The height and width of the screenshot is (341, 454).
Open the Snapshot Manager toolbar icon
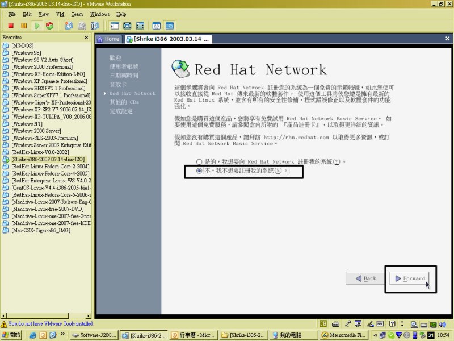coord(95,26)
